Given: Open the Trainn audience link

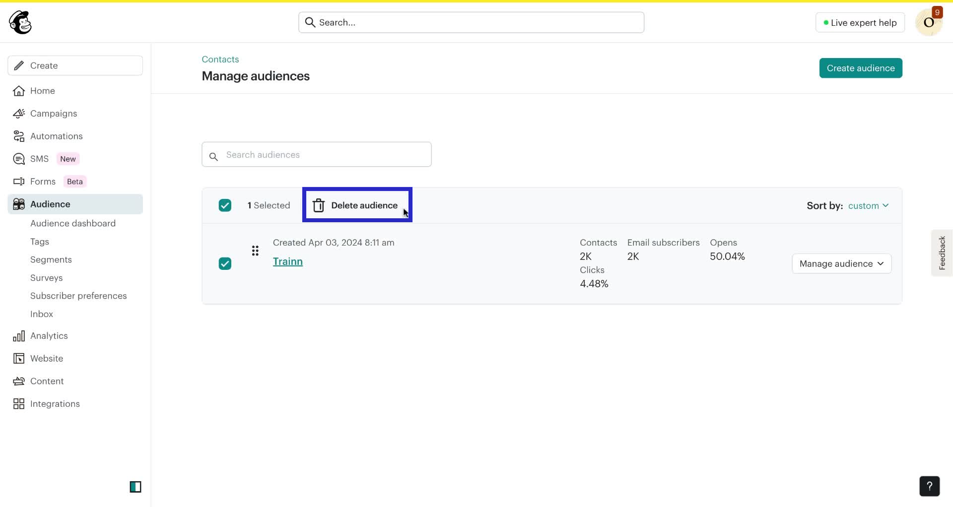Looking at the screenshot, I should pyautogui.click(x=288, y=261).
